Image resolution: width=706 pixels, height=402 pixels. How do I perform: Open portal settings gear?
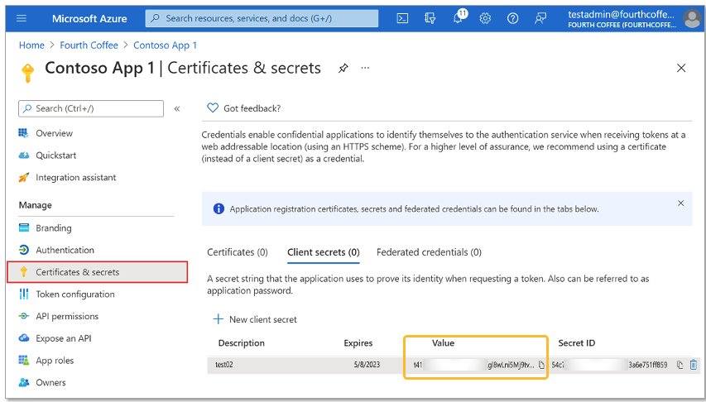click(x=485, y=18)
